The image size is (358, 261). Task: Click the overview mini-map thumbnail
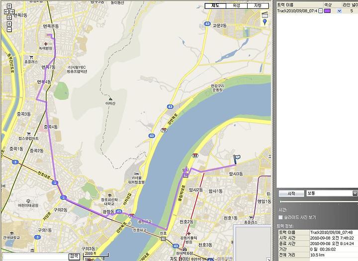point(252,243)
